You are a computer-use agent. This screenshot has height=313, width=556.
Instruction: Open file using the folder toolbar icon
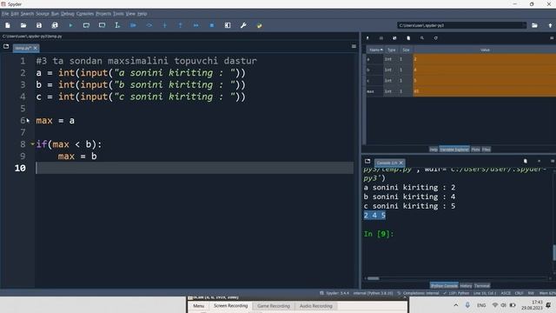(x=23, y=25)
